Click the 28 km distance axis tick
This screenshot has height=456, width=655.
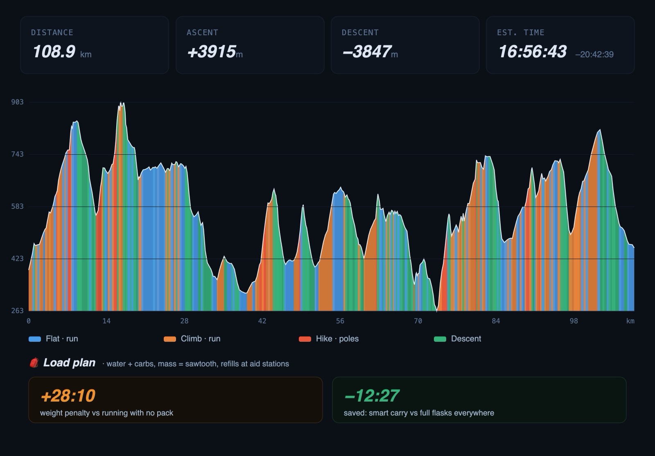(184, 321)
